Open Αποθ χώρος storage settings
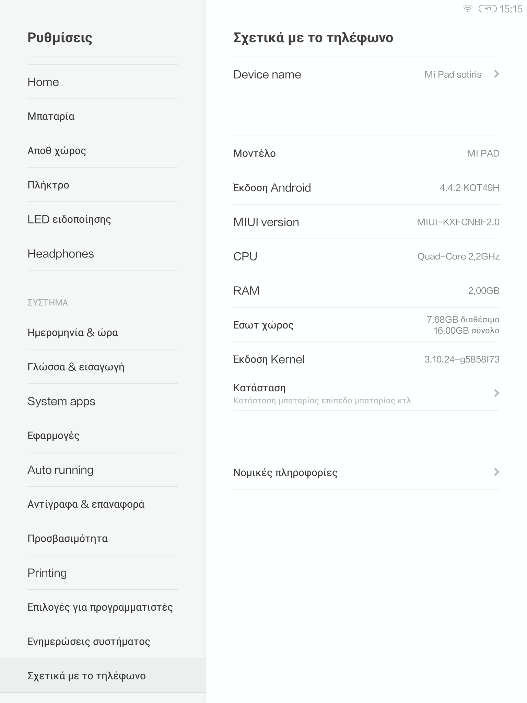Screen dimensions: 527x703 102,151
